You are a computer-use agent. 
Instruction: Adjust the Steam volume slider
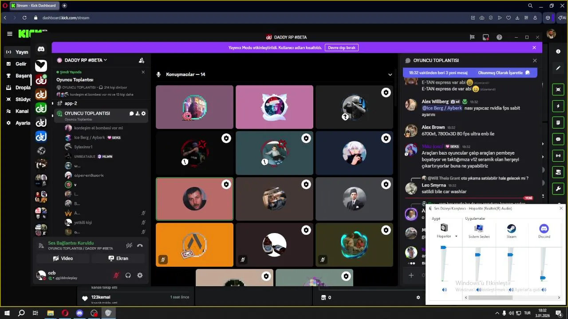click(x=510, y=255)
